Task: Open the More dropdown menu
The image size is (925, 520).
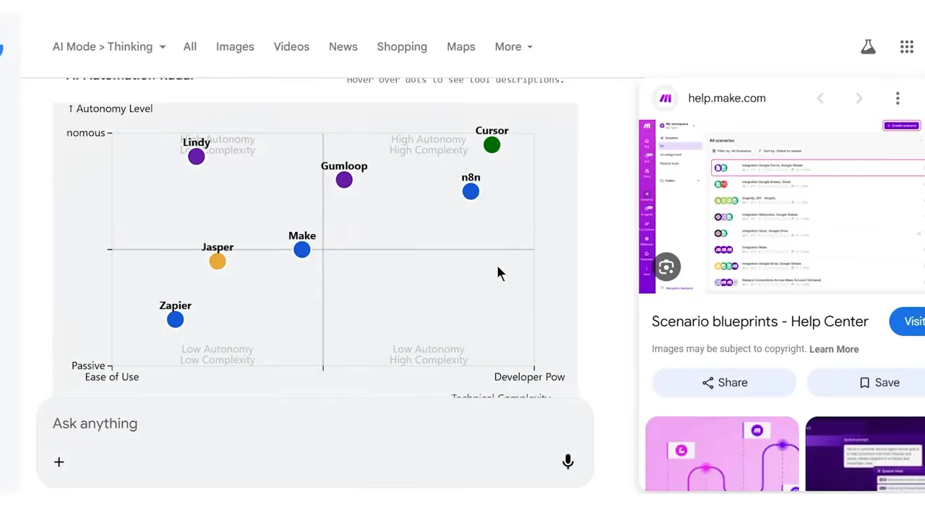Action: [514, 47]
